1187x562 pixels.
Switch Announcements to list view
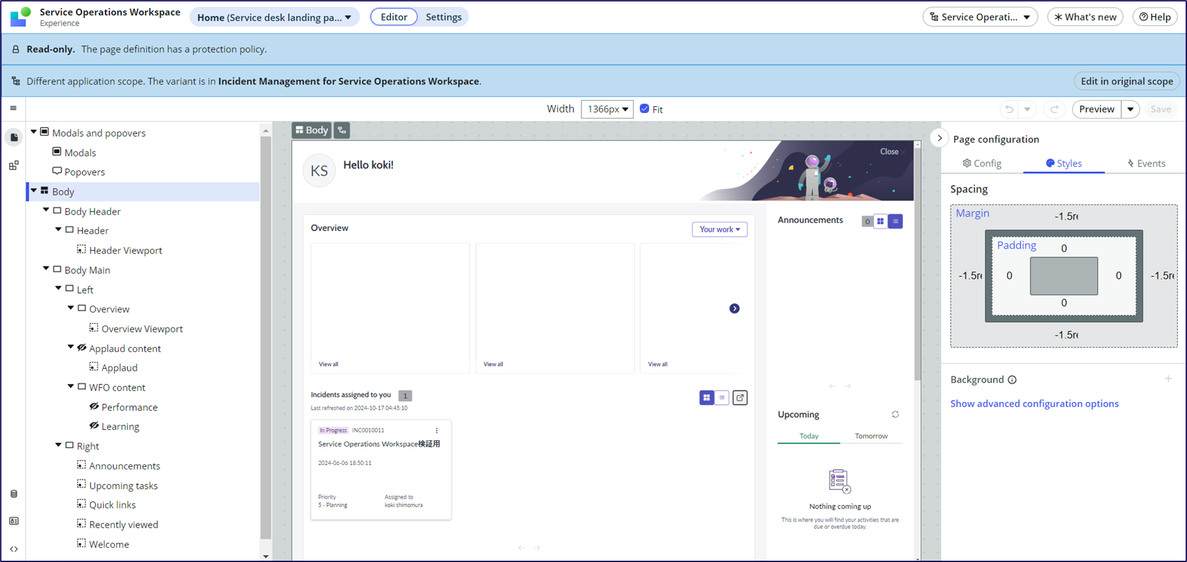tap(895, 221)
